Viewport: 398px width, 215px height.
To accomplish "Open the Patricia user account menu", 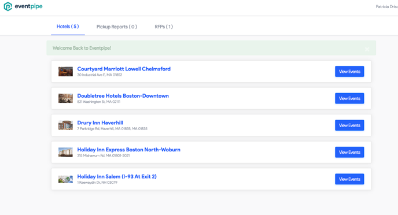I will tap(386, 6).
